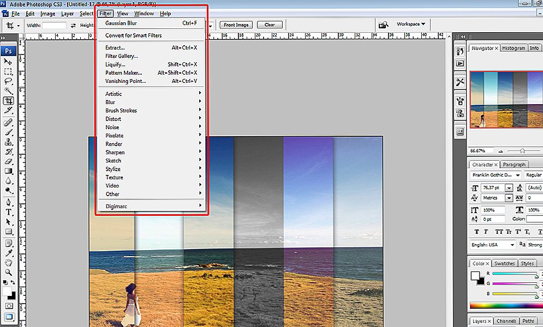Image resolution: width=543 pixels, height=327 pixels.
Task: Click the Front Image button
Action: coord(236,25)
